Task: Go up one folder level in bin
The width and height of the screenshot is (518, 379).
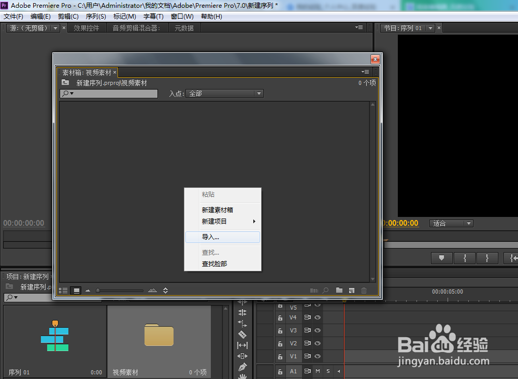Action: pos(65,82)
